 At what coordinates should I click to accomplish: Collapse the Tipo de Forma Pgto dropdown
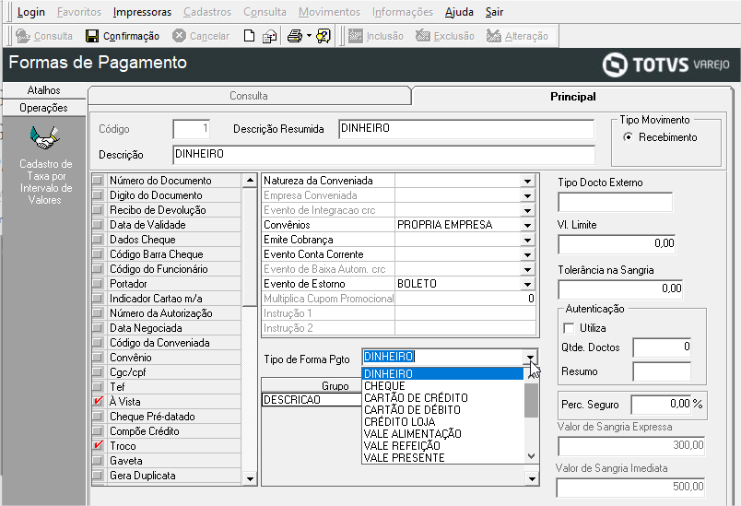tap(530, 357)
